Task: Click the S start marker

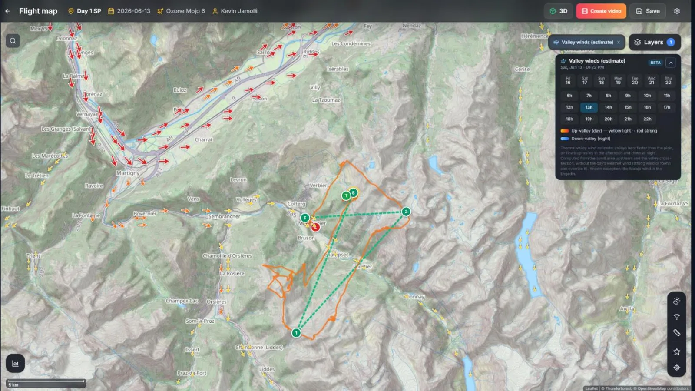Action: tap(354, 192)
